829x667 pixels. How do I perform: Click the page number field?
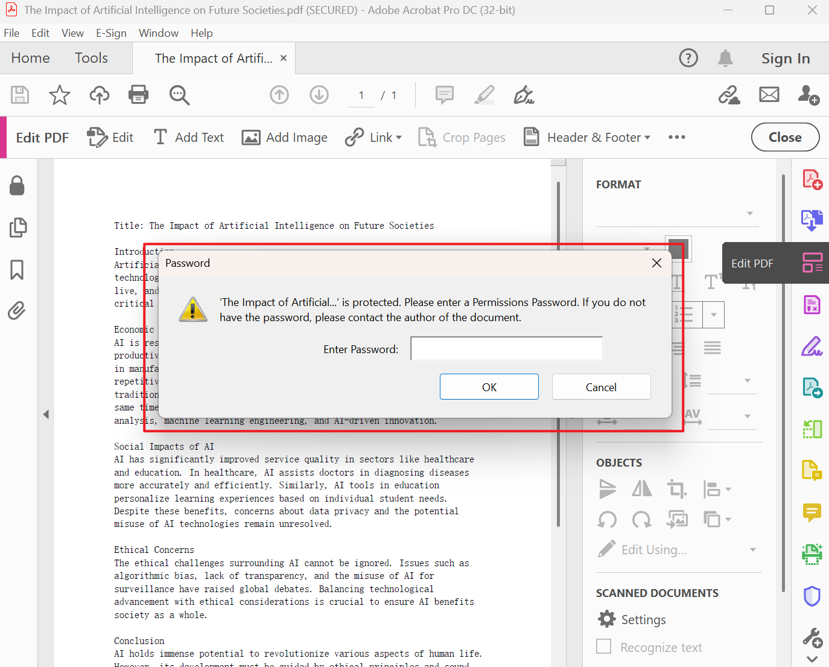tap(361, 95)
